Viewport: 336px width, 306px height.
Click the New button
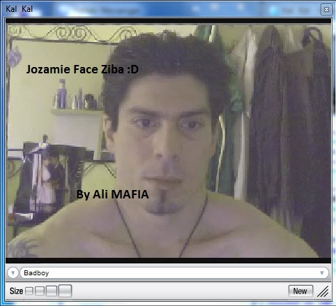click(300, 291)
